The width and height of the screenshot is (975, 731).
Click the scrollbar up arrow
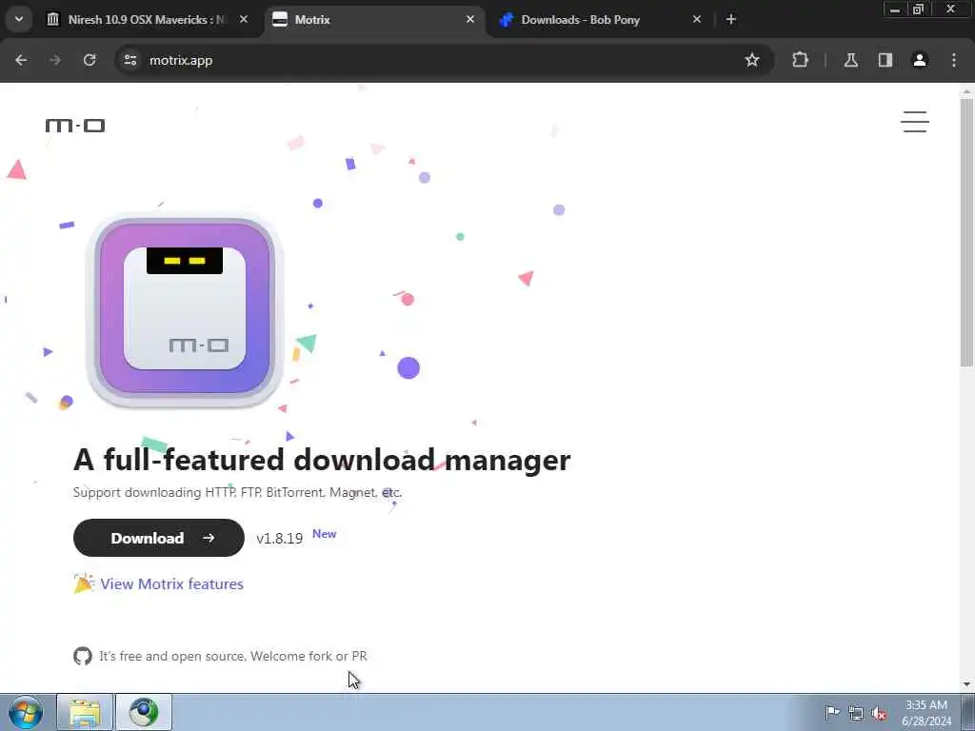point(967,91)
